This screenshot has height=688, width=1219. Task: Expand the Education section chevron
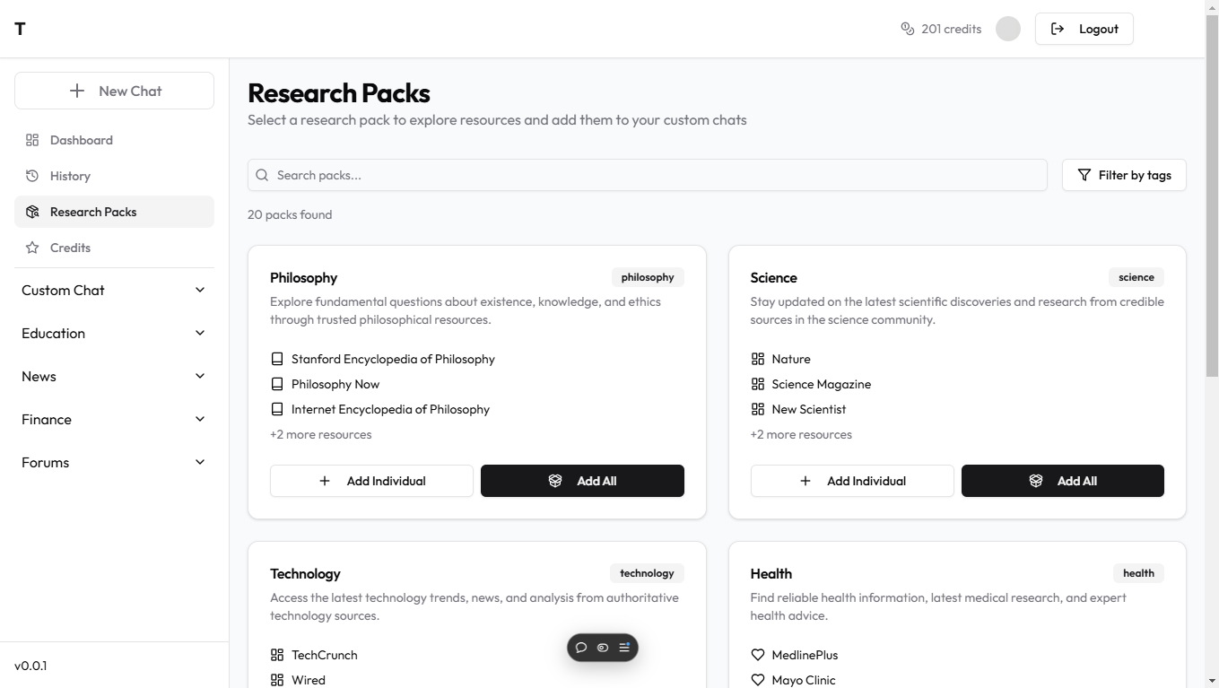tap(200, 333)
